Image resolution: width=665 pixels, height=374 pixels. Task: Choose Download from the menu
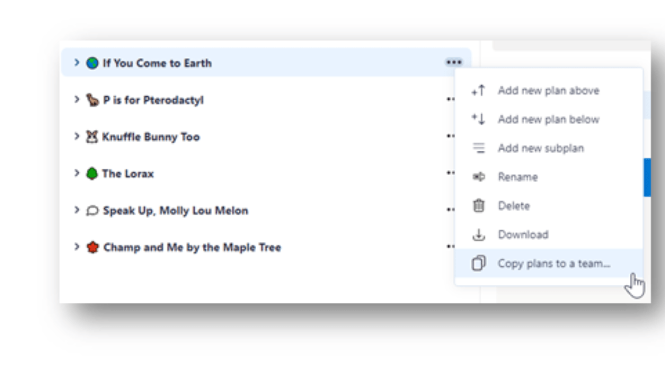click(523, 235)
